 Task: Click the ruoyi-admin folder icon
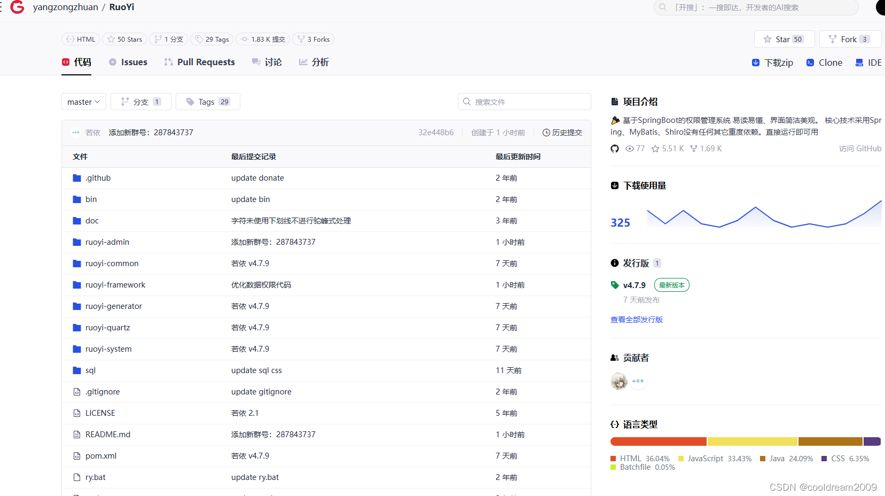click(77, 242)
